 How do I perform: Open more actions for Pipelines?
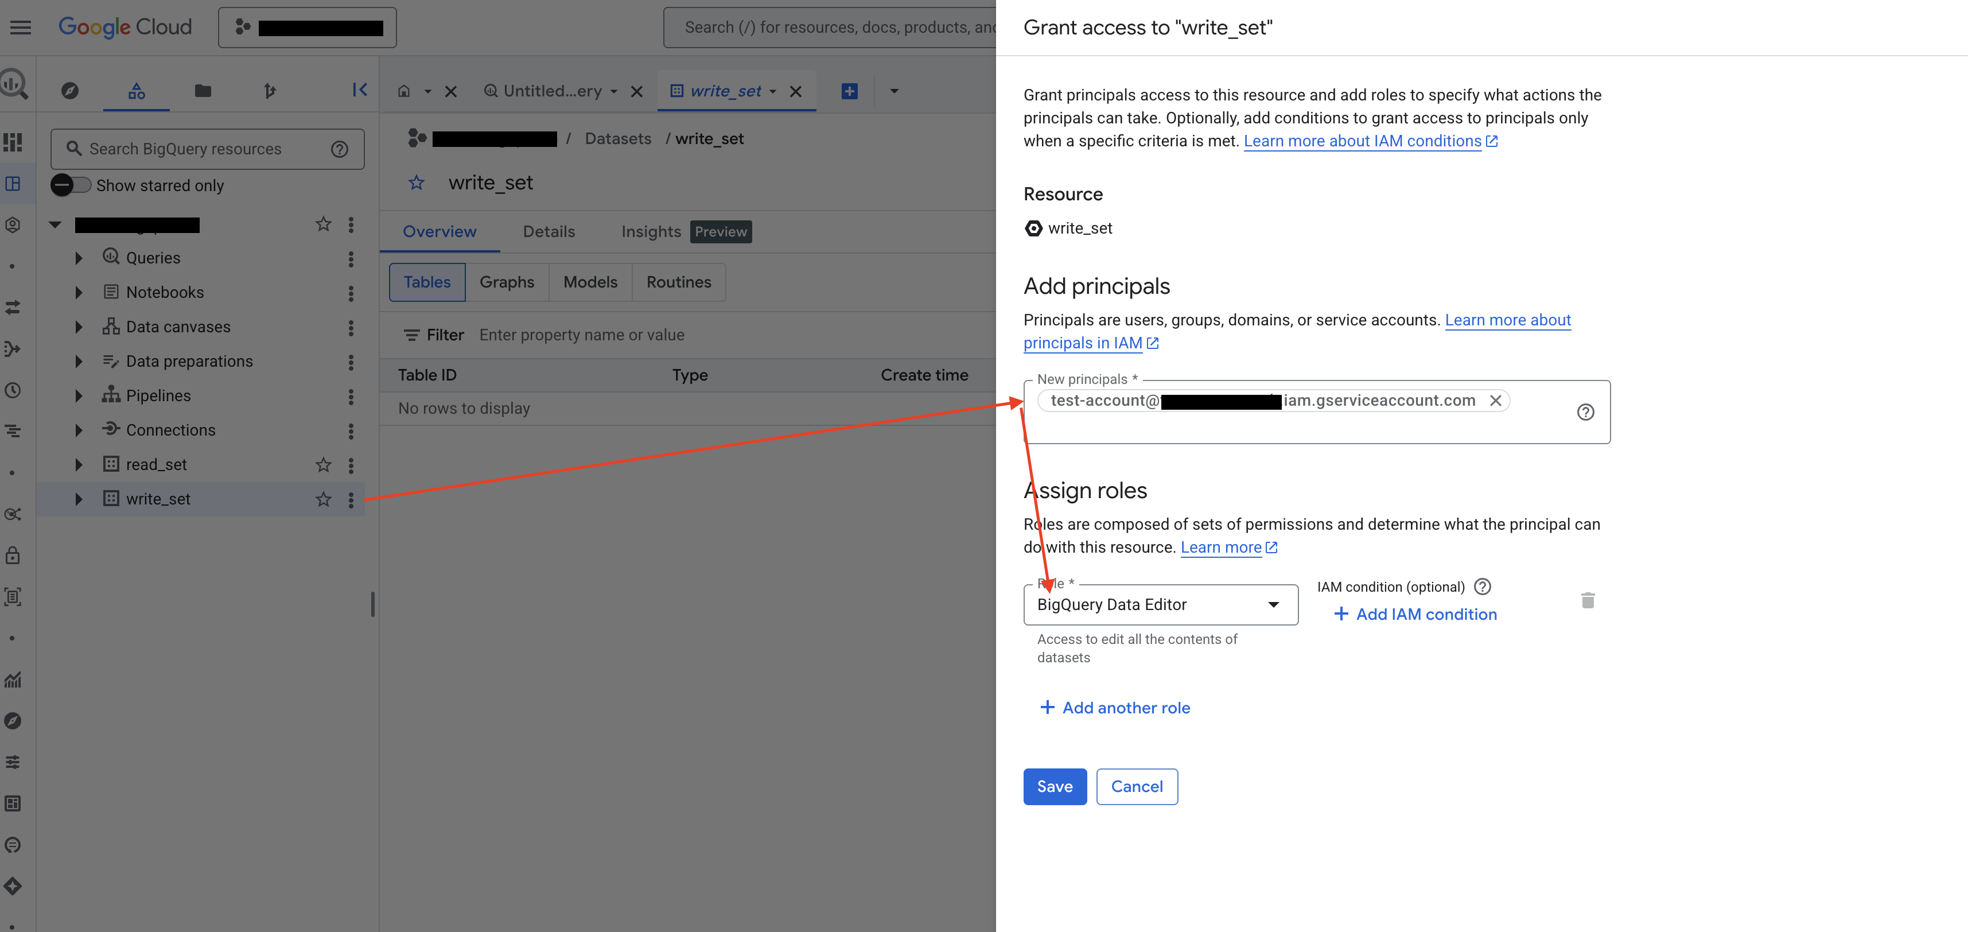pos(351,397)
